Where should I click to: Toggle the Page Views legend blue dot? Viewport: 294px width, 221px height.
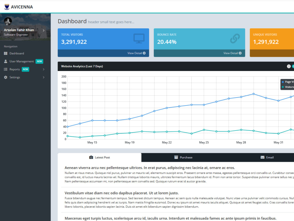click(x=283, y=82)
